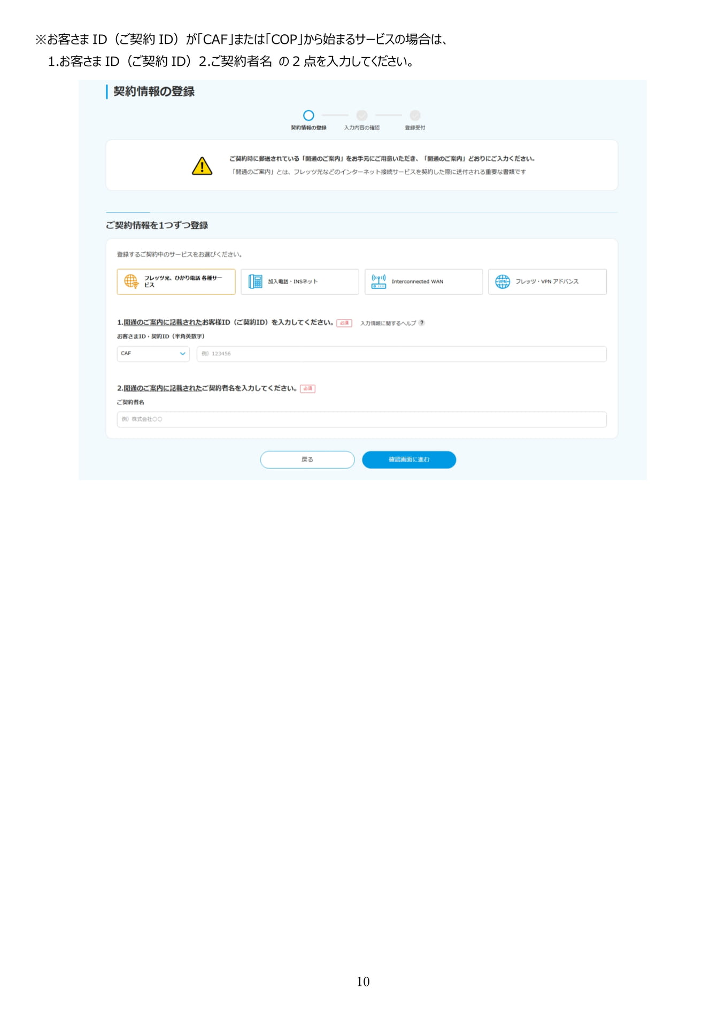Click the ご契約者名 input field
Viewport: 726px width, 1027px height.
pyautogui.click(x=362, y=419)
